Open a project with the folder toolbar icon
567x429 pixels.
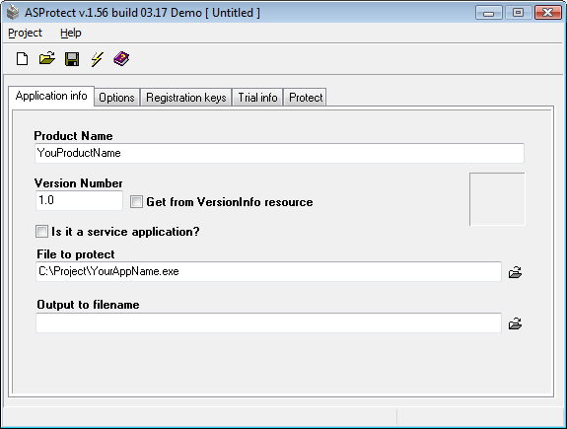coord(47,58)
